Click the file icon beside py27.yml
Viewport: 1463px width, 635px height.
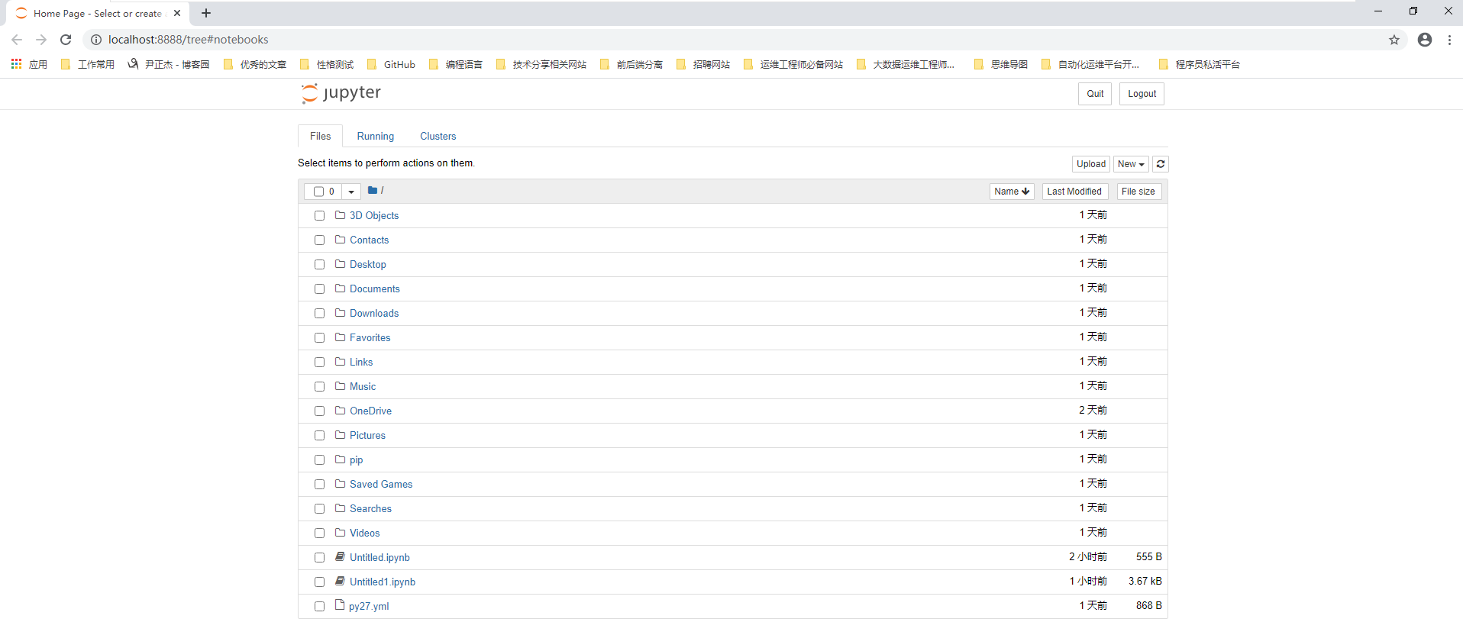point(341,605)
